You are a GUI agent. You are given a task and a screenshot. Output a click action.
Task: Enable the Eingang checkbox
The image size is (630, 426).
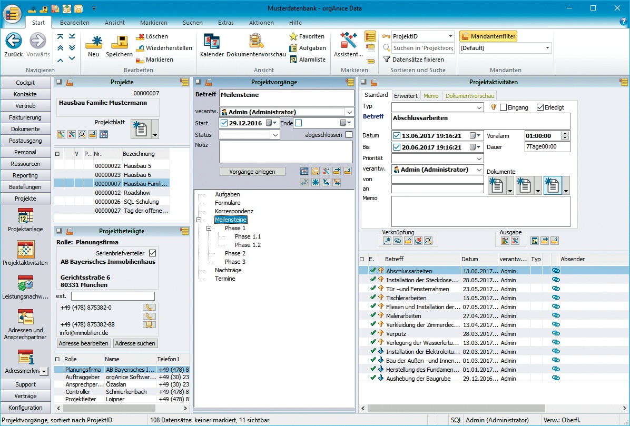(503, 107)
